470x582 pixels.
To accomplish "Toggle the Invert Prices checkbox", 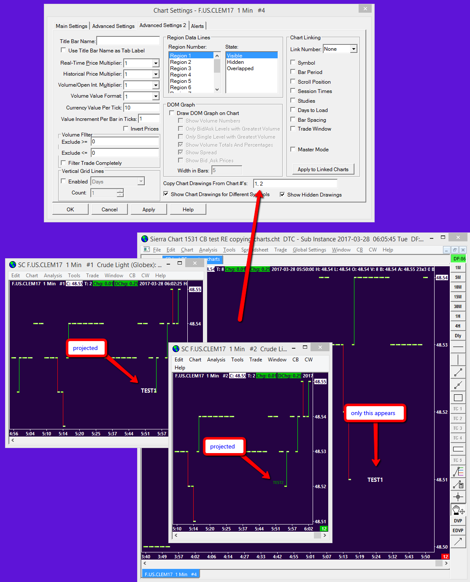I will [x=126, y=128].
